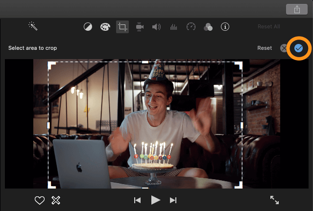This screenshot has height=211, width=313.
Task: Open the Color Correction palette
Action: (x=105, y=27)
